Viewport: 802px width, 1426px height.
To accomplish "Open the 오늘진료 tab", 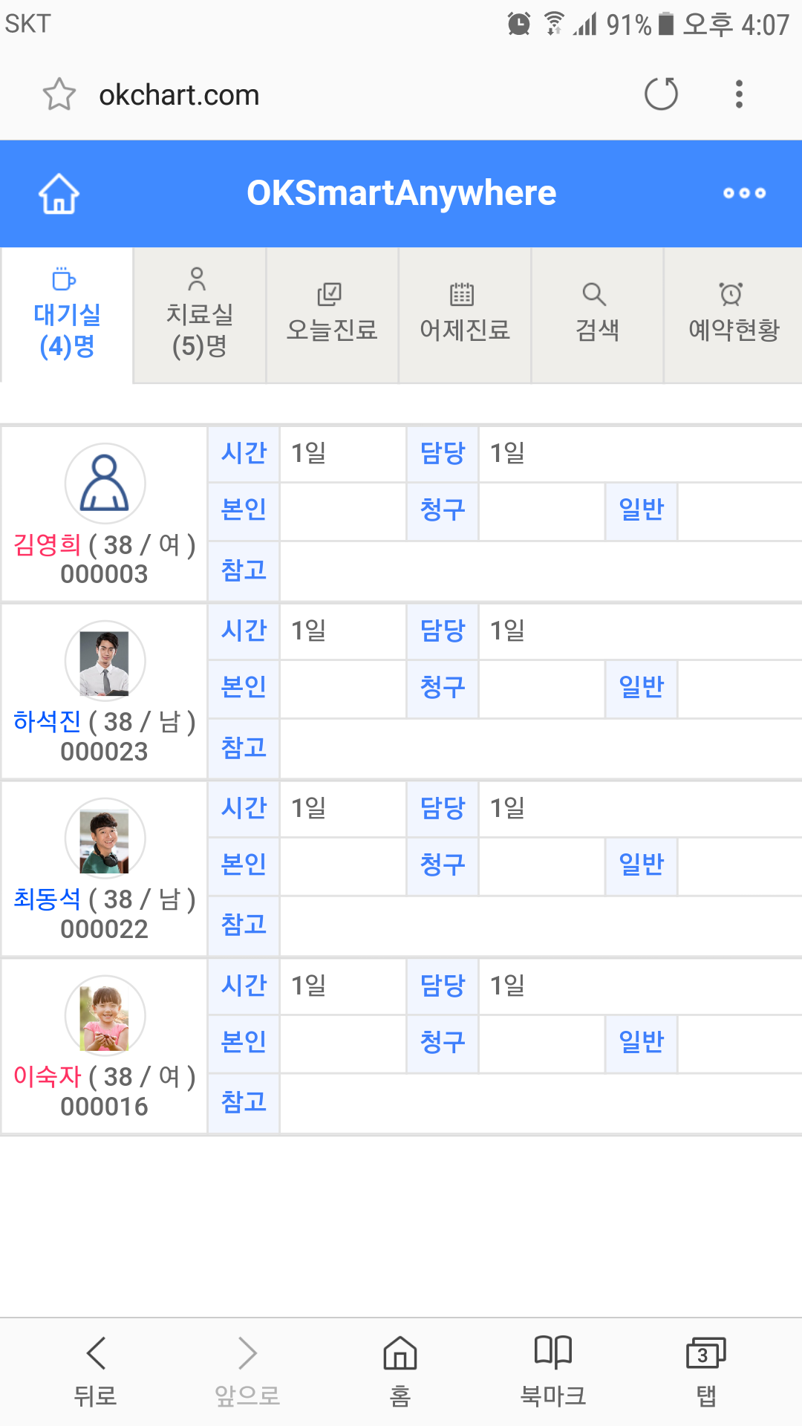I will [332, 316].
